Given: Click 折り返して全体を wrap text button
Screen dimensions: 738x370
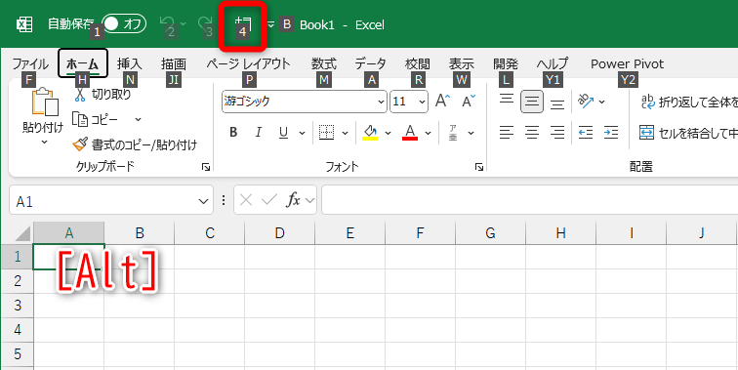Looking at the screenshot, I should click(688, 102).
